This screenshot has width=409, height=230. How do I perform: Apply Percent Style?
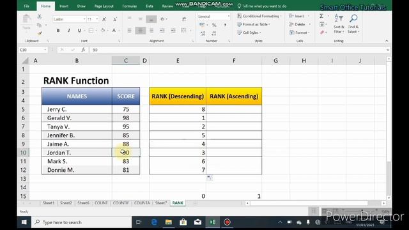(214, 25)
